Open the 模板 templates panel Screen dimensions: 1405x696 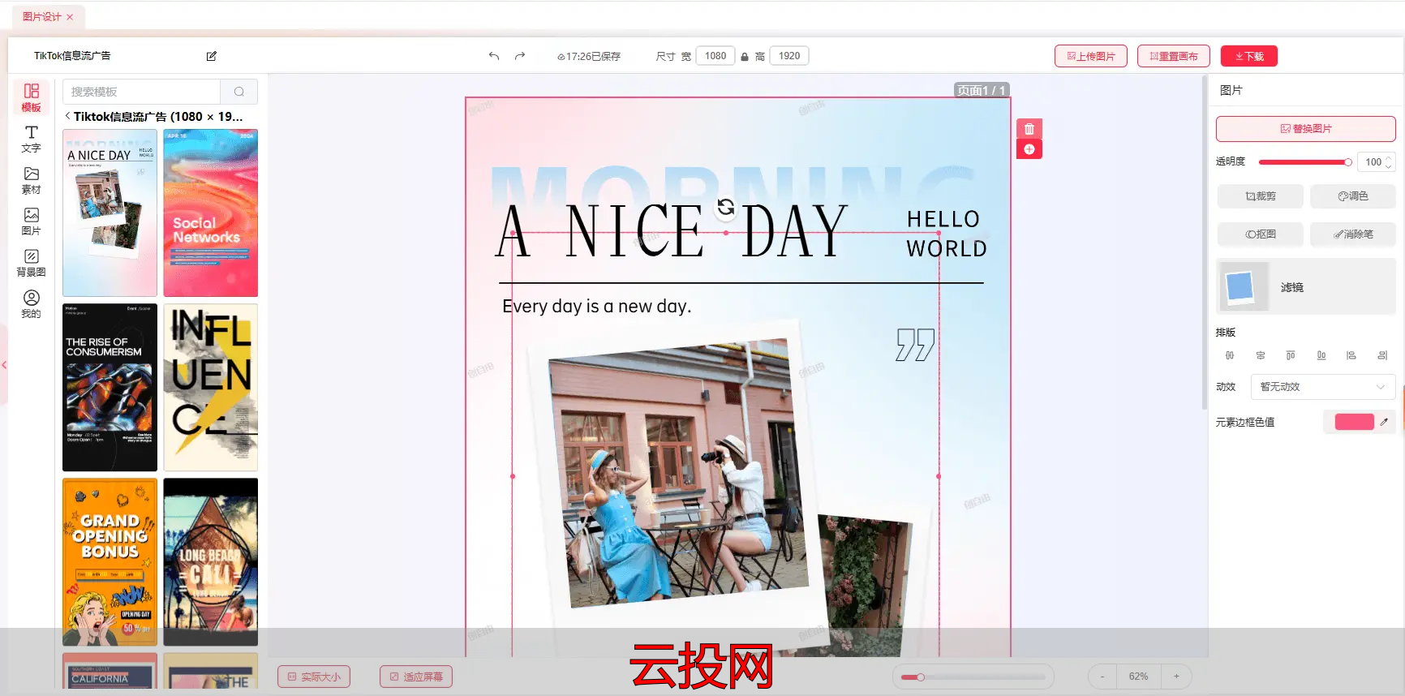(31, 97)
